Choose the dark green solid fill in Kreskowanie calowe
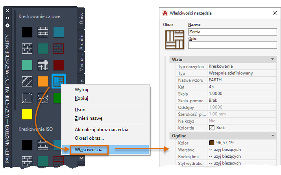Viewport: 281px width, 175px height. (43, 49)
